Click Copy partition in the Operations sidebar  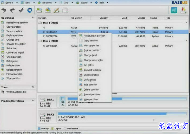13,27
